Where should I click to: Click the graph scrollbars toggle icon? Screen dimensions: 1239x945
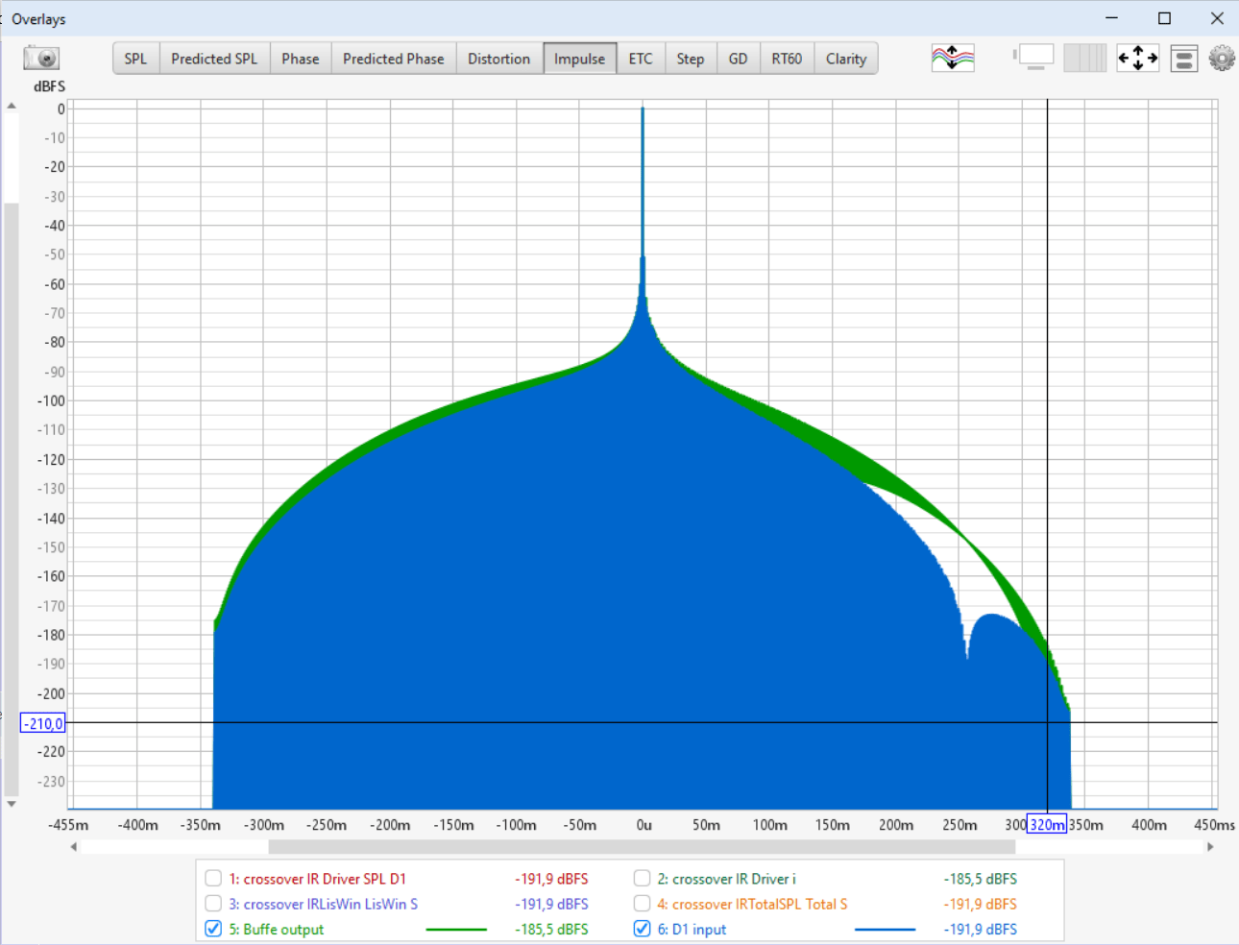coord(1034,58)
